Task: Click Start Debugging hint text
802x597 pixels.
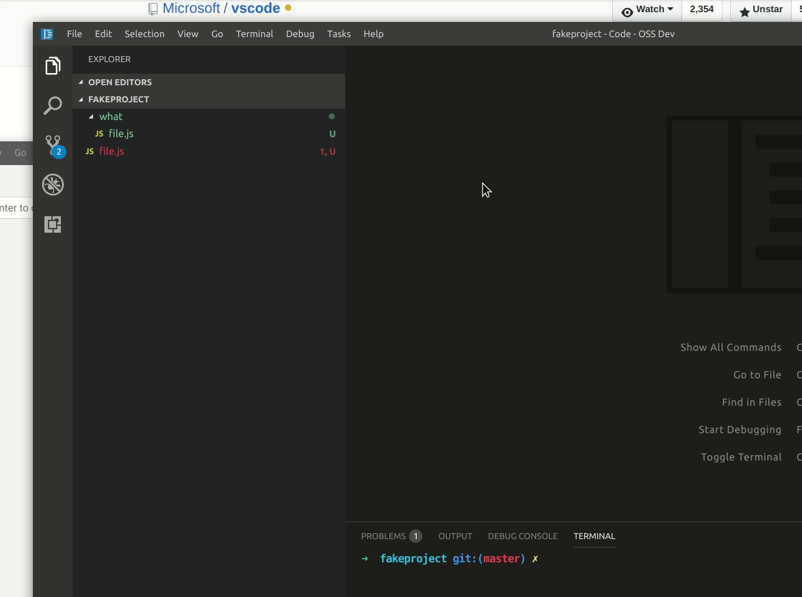Action: pyautogui.click(x=740, y=429)
